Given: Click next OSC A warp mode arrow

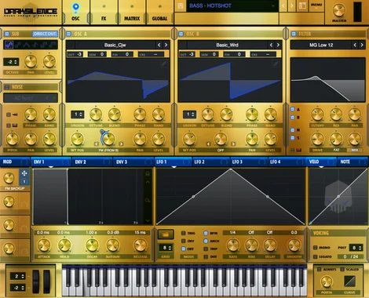Looking at the screenshot, I should 121,144.
